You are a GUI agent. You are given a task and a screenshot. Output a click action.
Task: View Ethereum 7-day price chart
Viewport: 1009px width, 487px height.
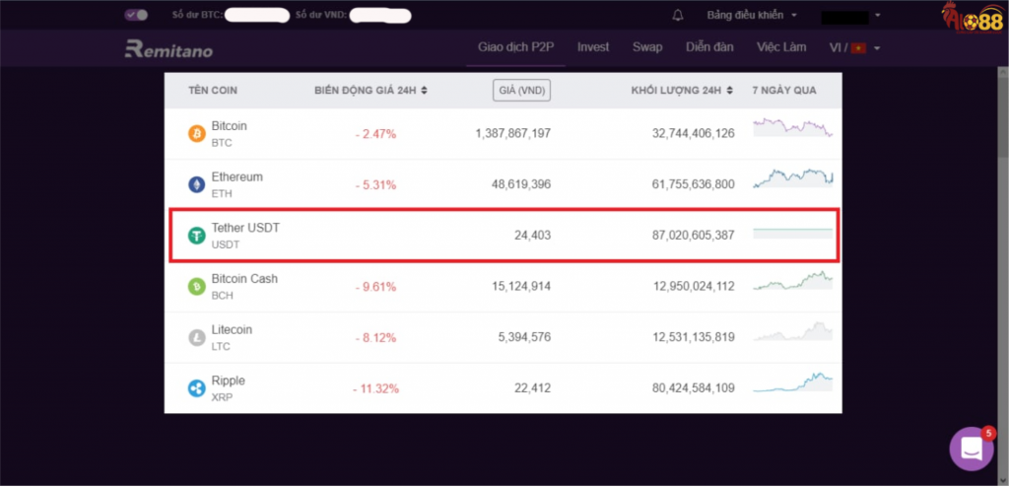pos(793,178)
